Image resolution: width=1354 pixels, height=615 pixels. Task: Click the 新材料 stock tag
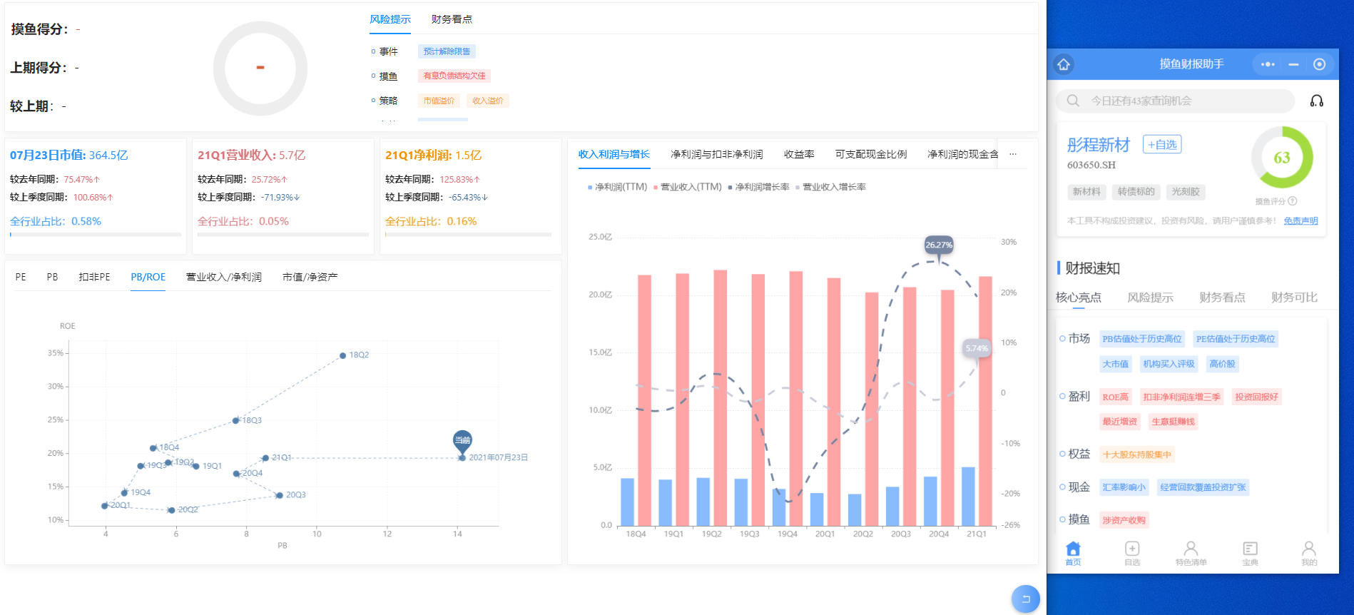point(1086,192)
